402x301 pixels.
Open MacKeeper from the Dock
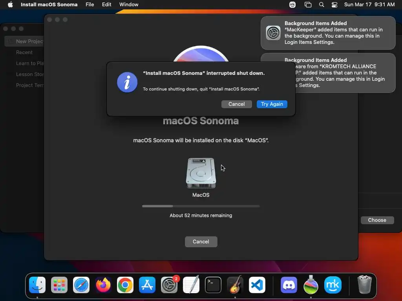pyautogui.click(x=333, y=285)
